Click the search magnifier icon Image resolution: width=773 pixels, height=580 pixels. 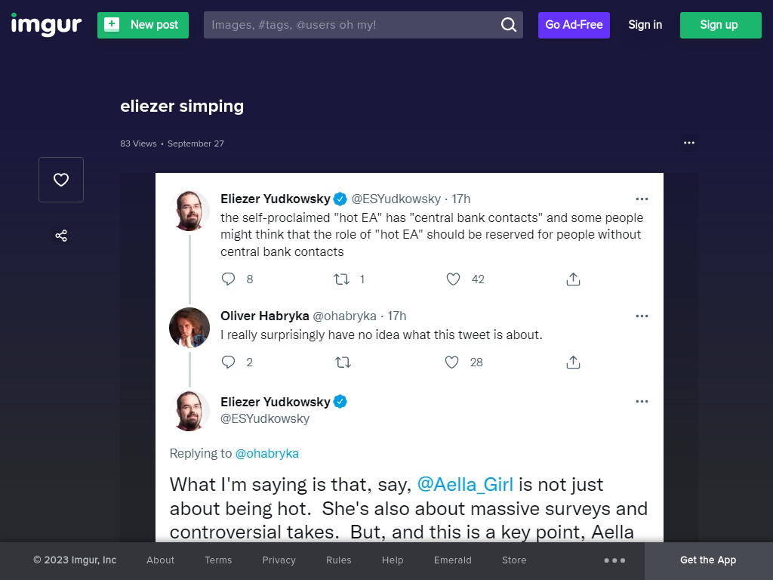pyautogui.click(x=508, y=25)
